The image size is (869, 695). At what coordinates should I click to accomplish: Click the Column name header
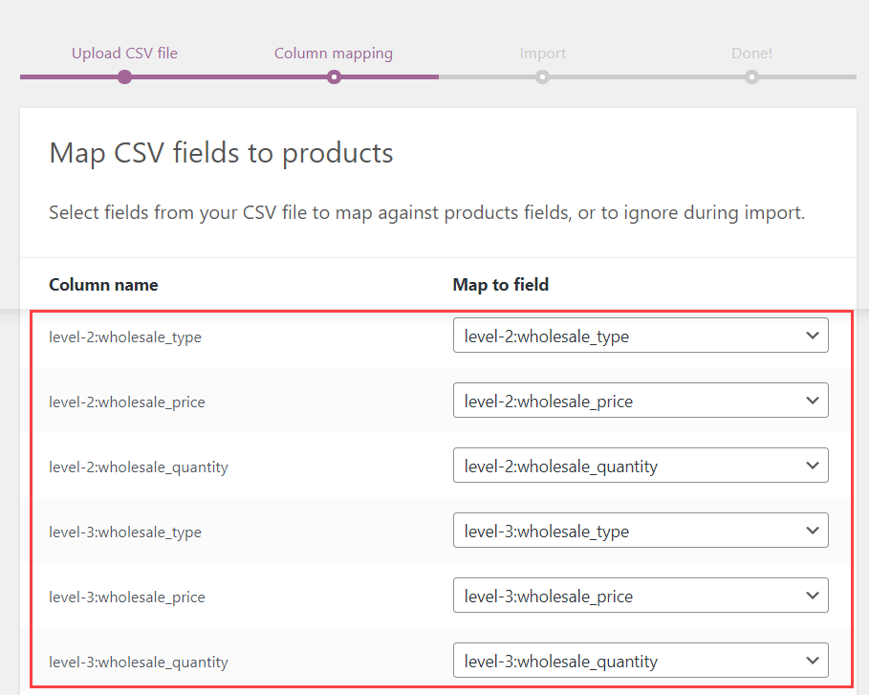tap(103, 285)
